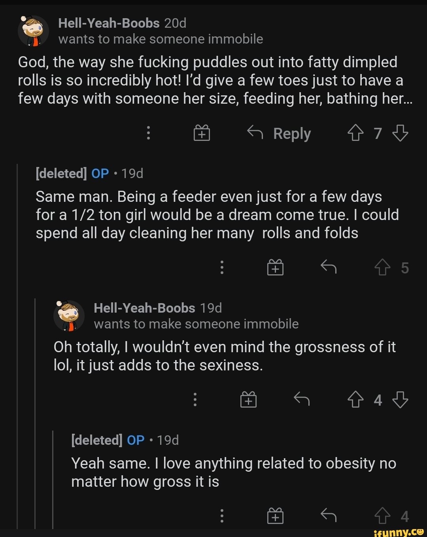Screen dimensions: 427x537
Task: Open the Hell-Yeah-Boobs username on the top comment
Action: coord(109,23)
